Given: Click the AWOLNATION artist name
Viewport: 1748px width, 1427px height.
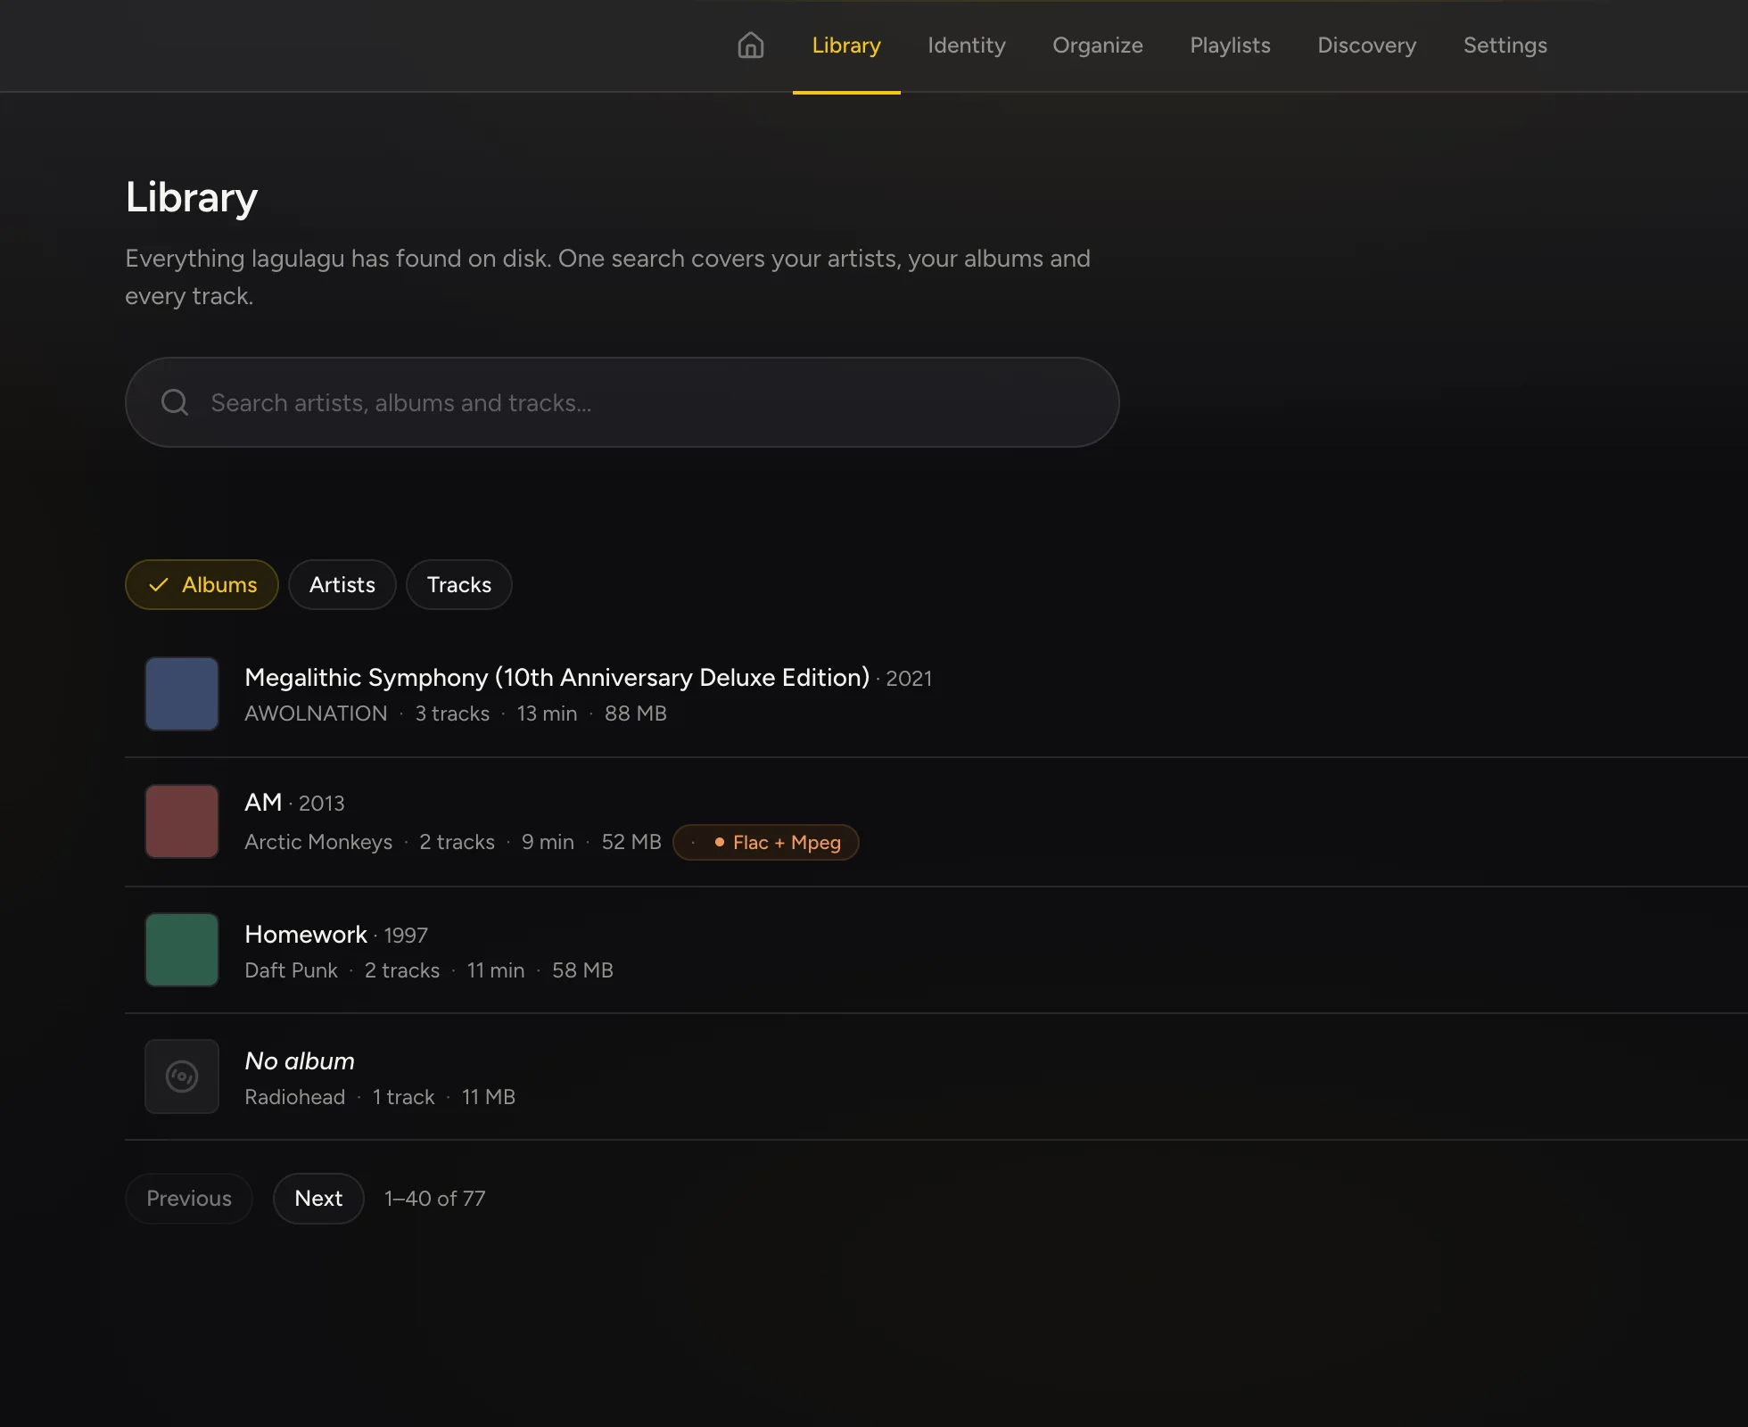Looking at the screenshot, I should pyautogui.click(x=317, y=713).
